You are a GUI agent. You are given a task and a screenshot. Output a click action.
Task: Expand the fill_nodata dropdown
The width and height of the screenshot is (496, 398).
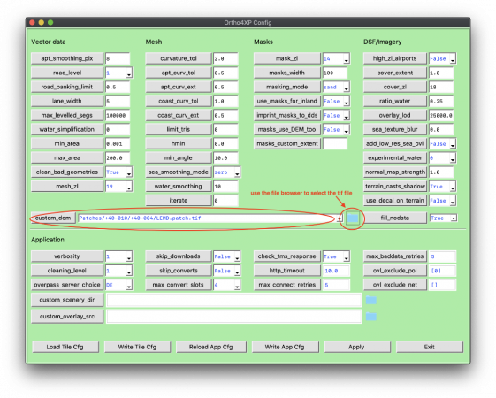point(454,218)
